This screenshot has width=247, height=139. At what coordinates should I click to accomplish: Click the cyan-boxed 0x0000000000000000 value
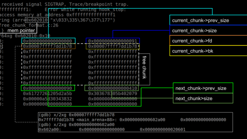(x=48, y=41)
